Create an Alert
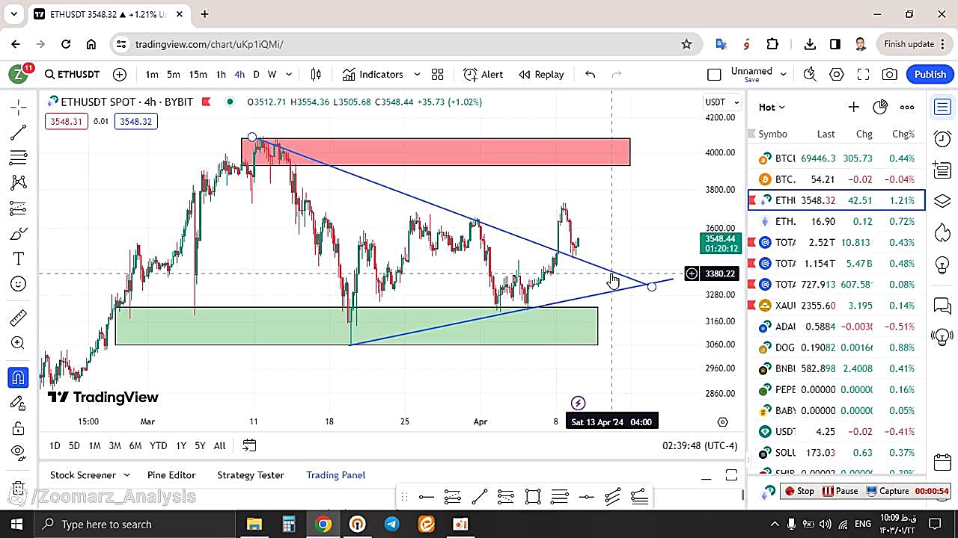The image size is (958, 538). (x=483, y=74)
